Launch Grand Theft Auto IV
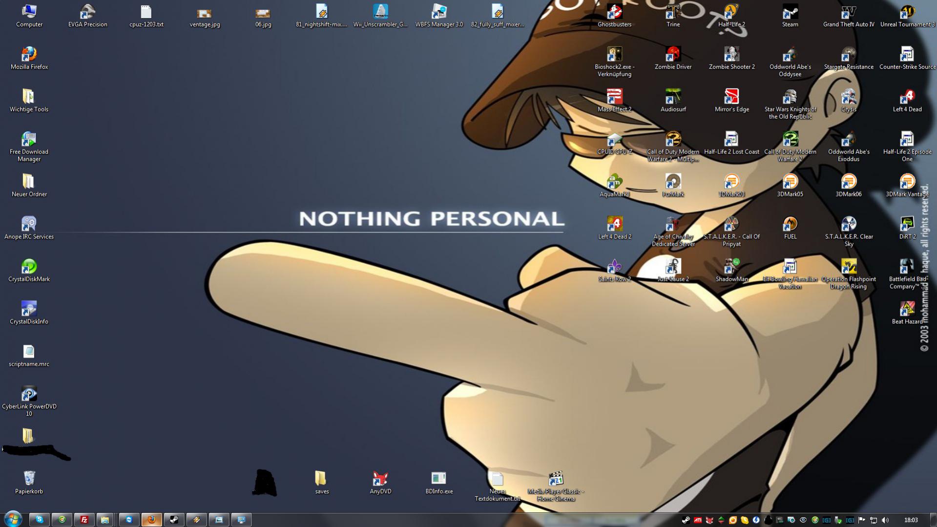The width and height of the screenshot is (937, 527). (849, 15)
